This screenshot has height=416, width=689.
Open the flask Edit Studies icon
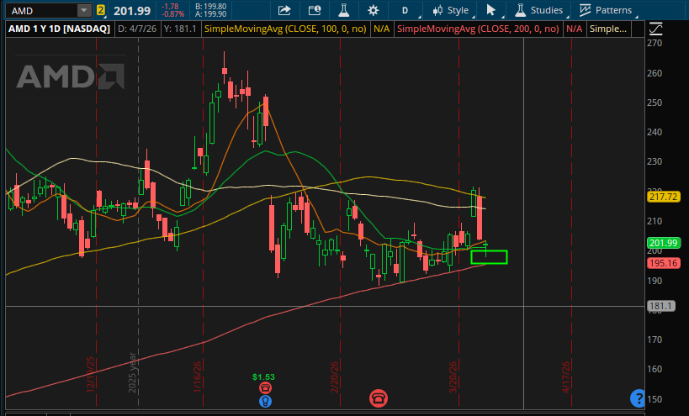click(343, 10)
